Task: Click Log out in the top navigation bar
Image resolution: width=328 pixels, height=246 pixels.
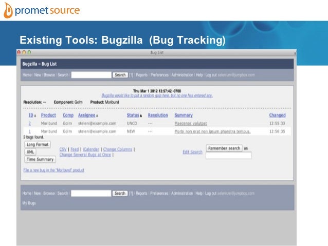Action: coord(211,75)
